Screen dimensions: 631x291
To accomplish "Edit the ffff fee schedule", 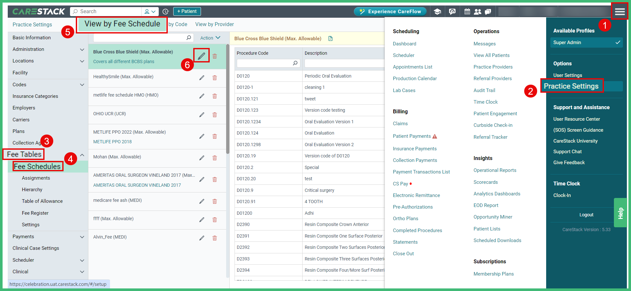I will point(202,220).
